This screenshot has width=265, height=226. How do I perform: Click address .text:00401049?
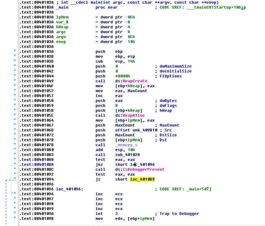click(36, 81)
